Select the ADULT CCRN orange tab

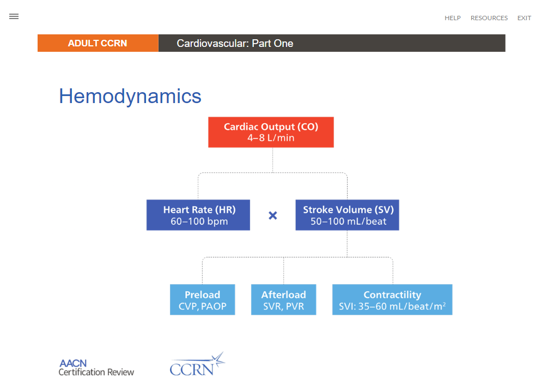(x=98, y=43)
